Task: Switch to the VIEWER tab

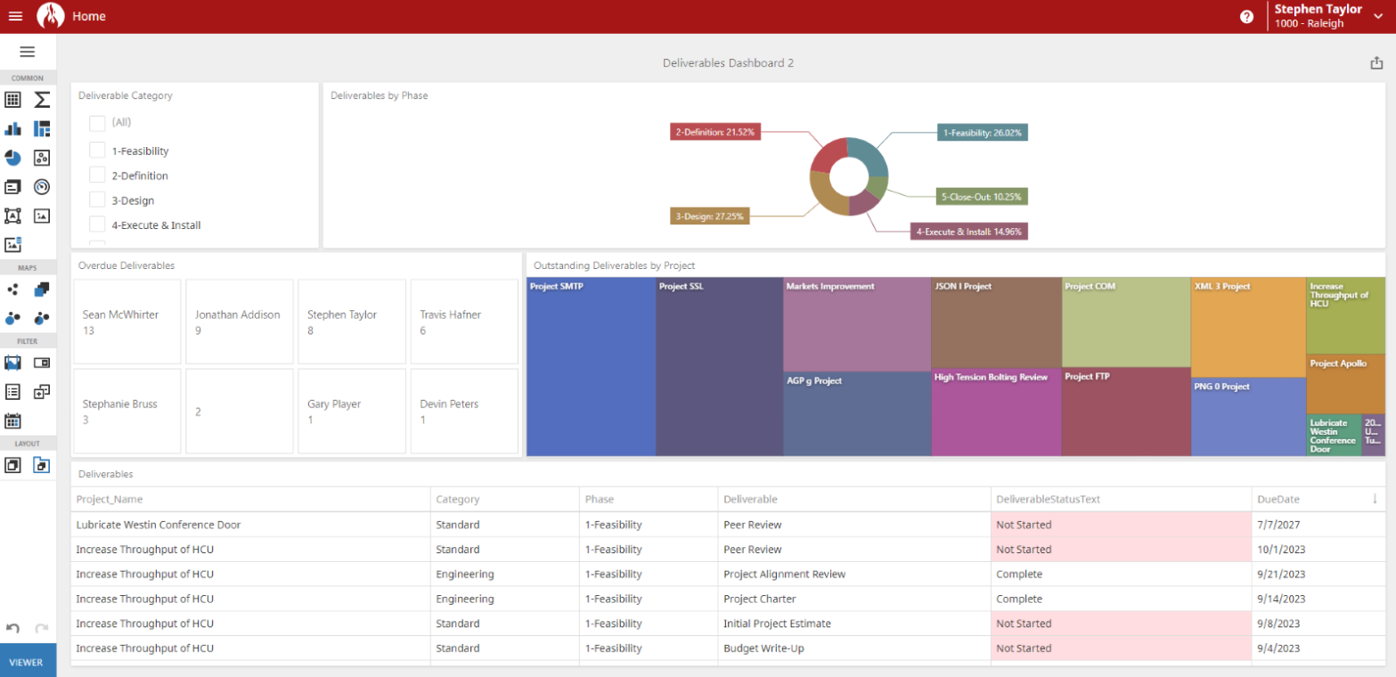Action: point(28,662)
